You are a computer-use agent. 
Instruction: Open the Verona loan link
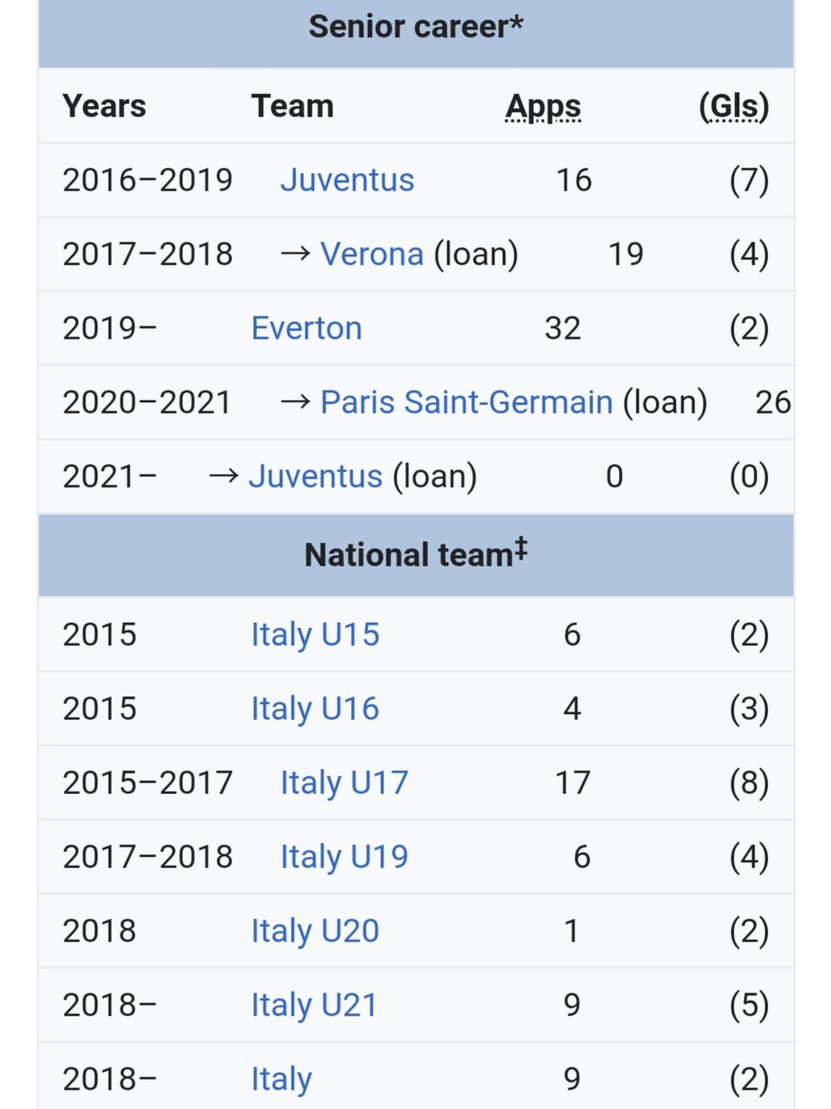click(372, 254)
